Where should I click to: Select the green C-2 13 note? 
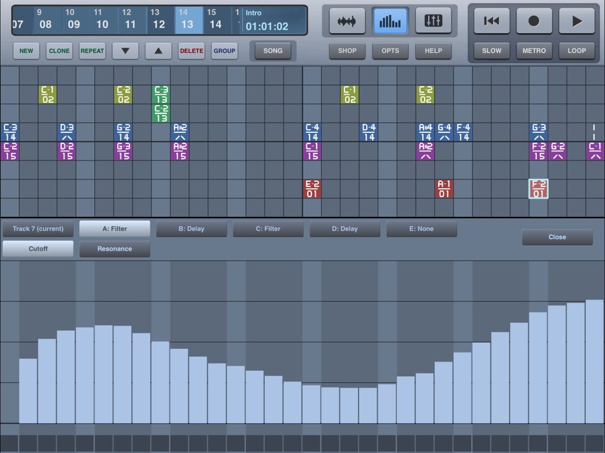pos(161,113)
